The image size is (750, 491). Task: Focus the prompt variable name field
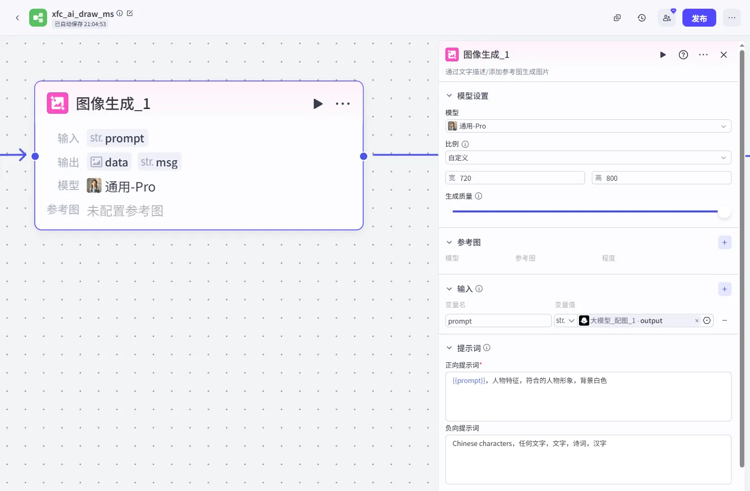498,321
